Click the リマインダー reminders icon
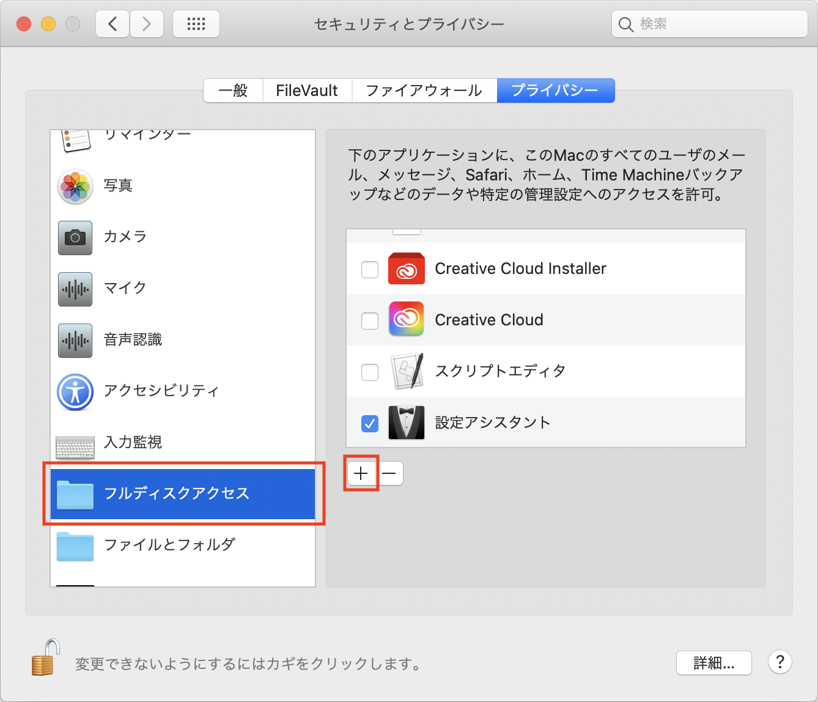Image resolution: width=818 pixels, height=702 pixels. (x=74, y=138)
